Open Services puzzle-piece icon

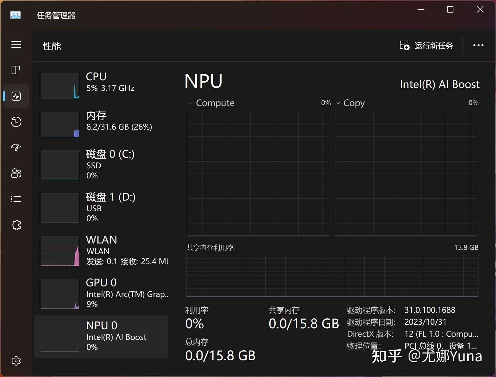pos(16,225)
